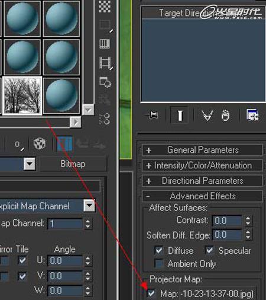Click the Make Unique icon
Screen dimensions: 266x300
pyautogui.click(x=207, y=116)
